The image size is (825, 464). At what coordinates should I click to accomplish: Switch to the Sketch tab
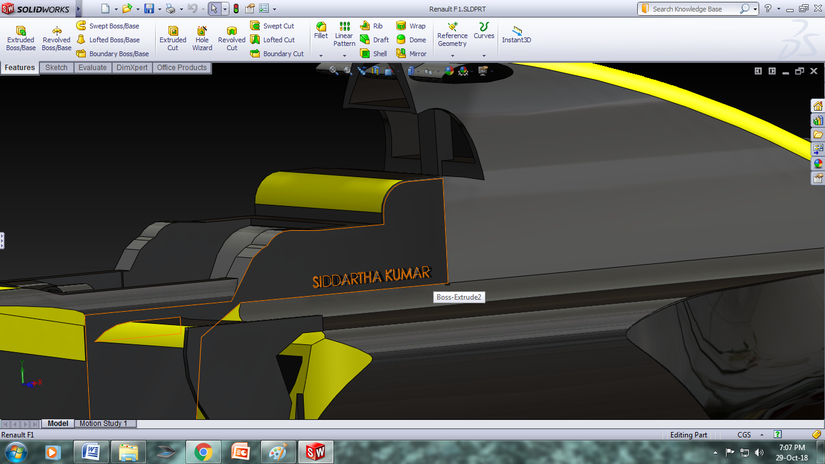coord(56,68)
